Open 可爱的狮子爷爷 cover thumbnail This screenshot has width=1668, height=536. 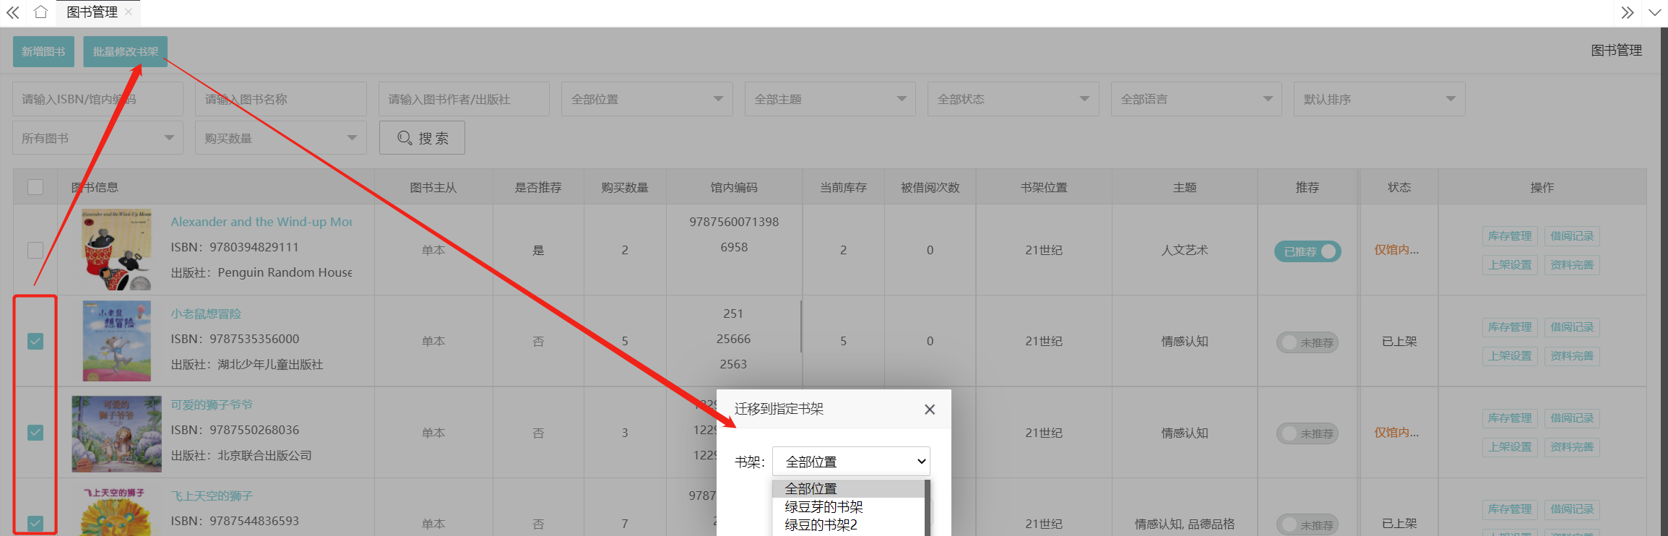tap(116, 433)
